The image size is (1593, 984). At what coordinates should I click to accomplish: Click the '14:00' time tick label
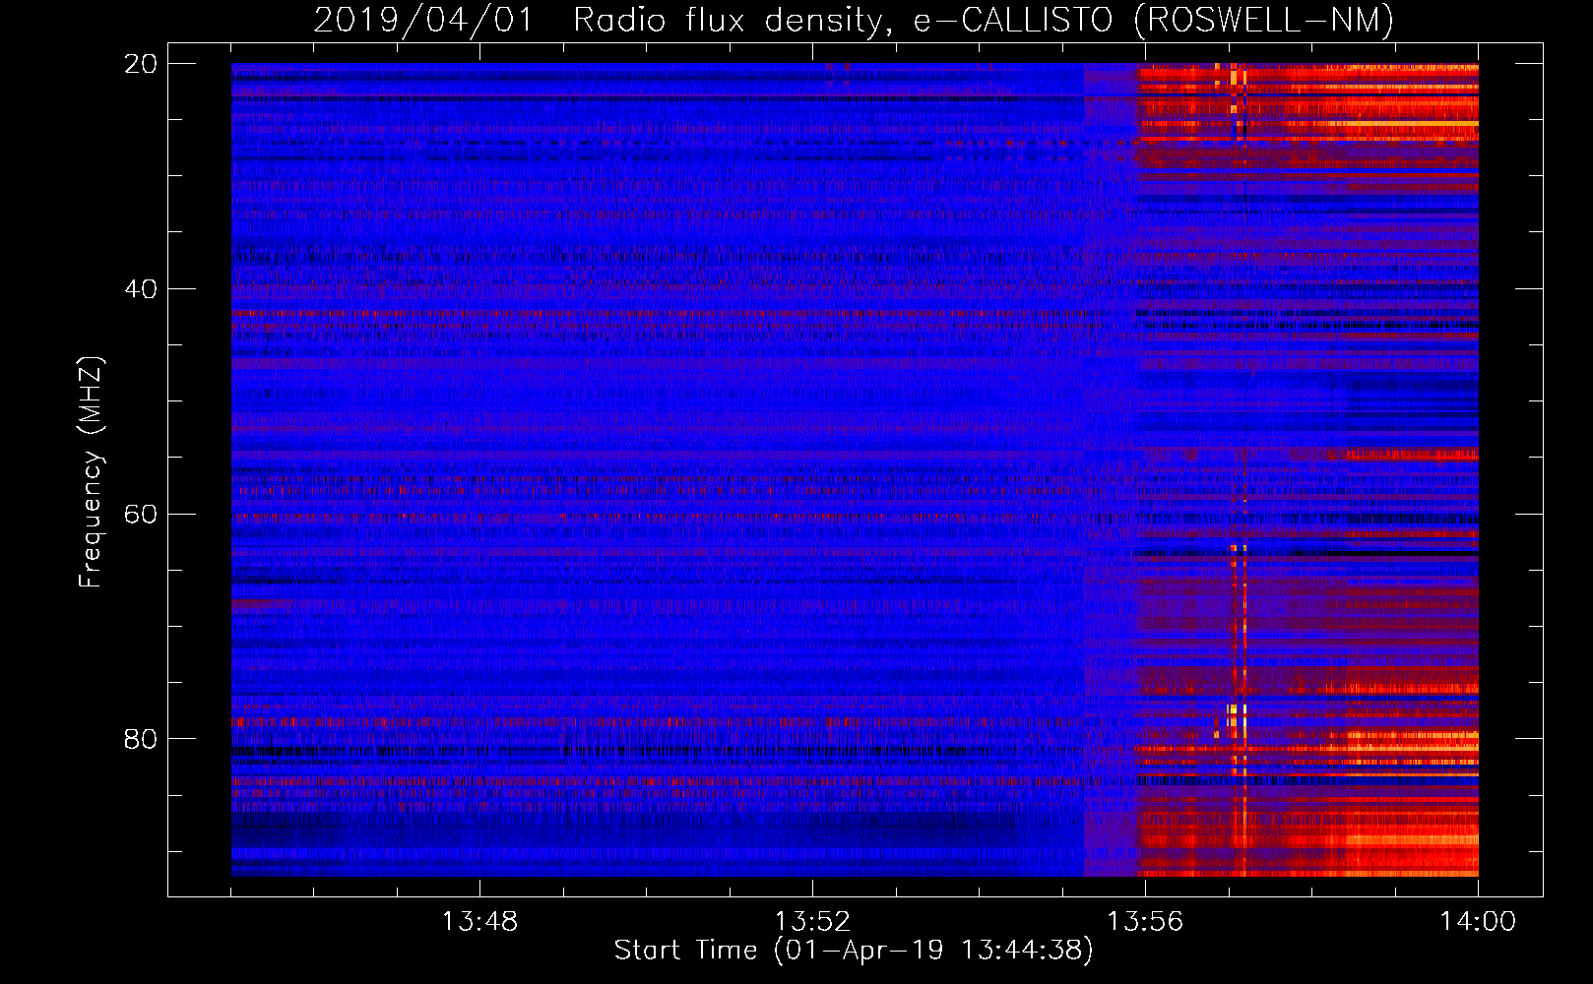click(x=1478, y=922)
